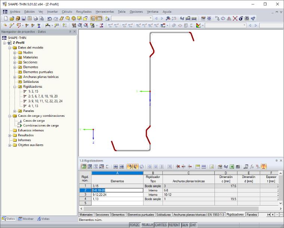Open a file with the folder icon
284x228 pixels.
click(x=12, y=18)
